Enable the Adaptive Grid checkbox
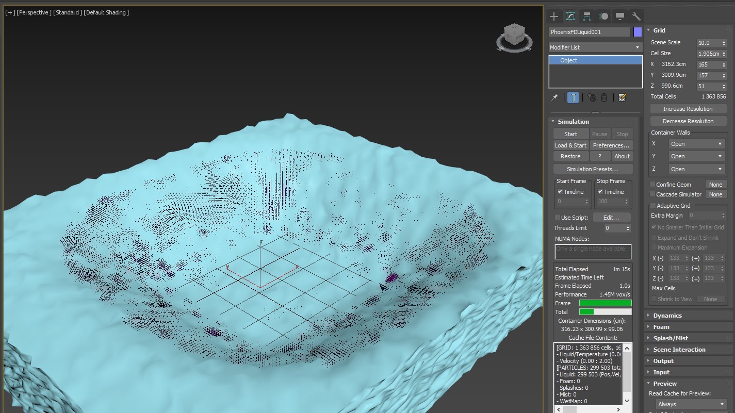 (x=653, y=205)
